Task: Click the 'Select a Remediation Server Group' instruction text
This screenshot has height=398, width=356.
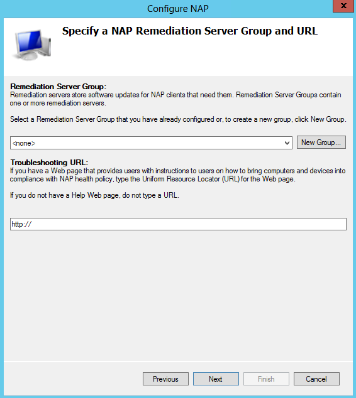Action: pyautogui.click(x=178, y=119)
